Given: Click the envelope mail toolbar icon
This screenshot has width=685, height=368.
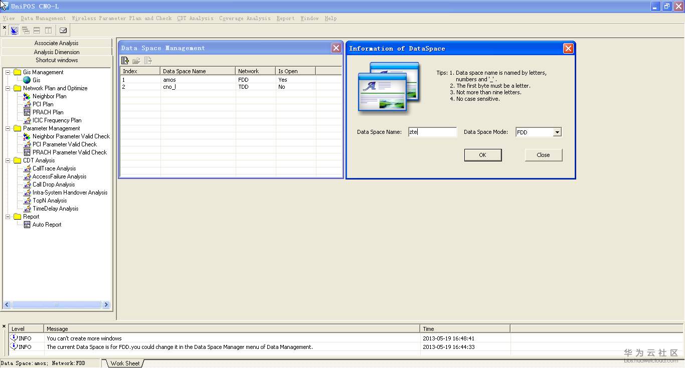Looking at the screenshot, I should (x=63, y=31).
